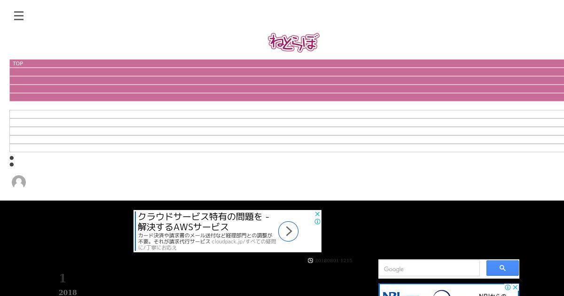Click the clock icon beside article date
Screen dimensions: 564x296
click(310, 260)
